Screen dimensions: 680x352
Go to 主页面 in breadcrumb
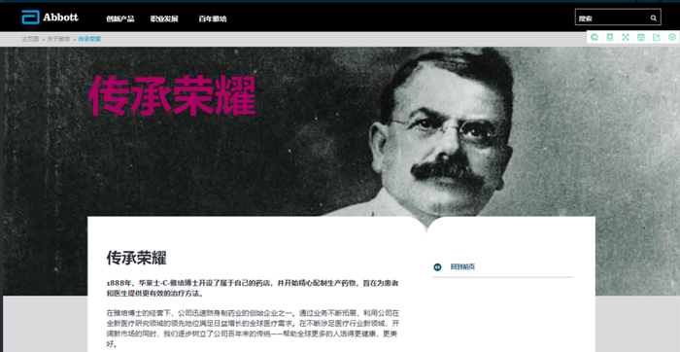(30, 39)
